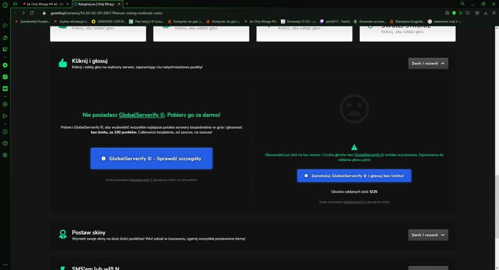Image resolution: width=499 pixels, height=270 pixels.
Task: Click Zainstaluj GlobalServerify i głosuj bez limitu
Action: (x=354, y=176)
